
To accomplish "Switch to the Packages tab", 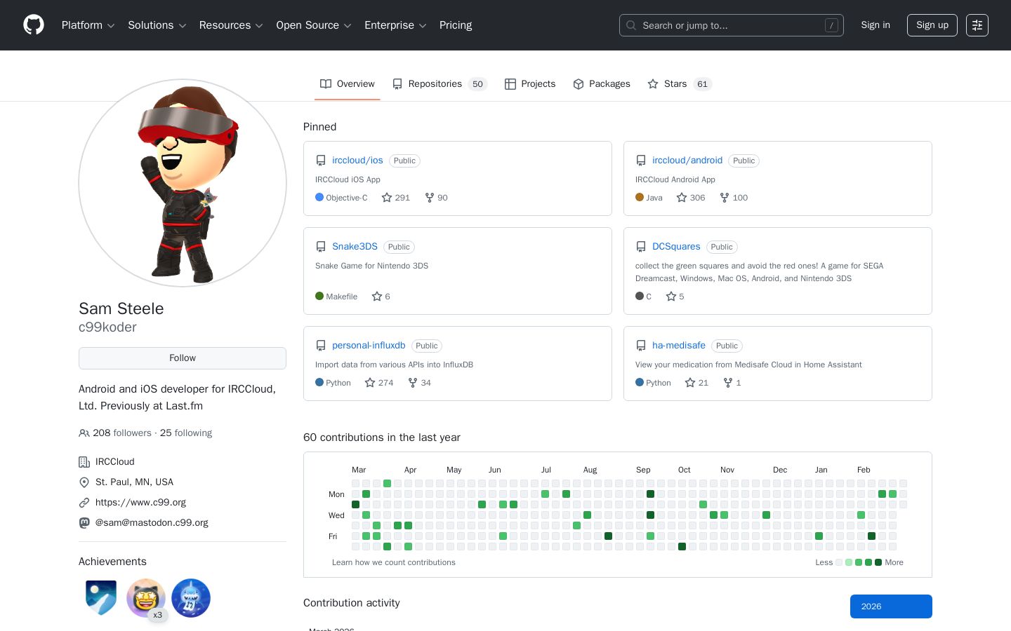I will point(602,84).
